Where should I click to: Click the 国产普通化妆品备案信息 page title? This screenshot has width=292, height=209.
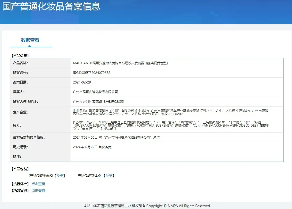click(x=51, y=6)
